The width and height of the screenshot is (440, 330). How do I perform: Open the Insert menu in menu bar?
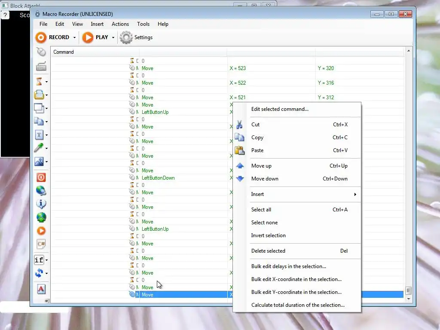coord(97,24)
